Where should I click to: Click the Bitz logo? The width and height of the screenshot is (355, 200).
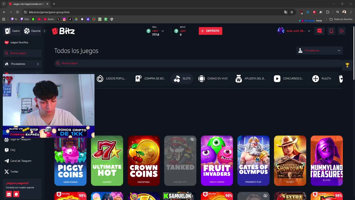coord(63,31)
